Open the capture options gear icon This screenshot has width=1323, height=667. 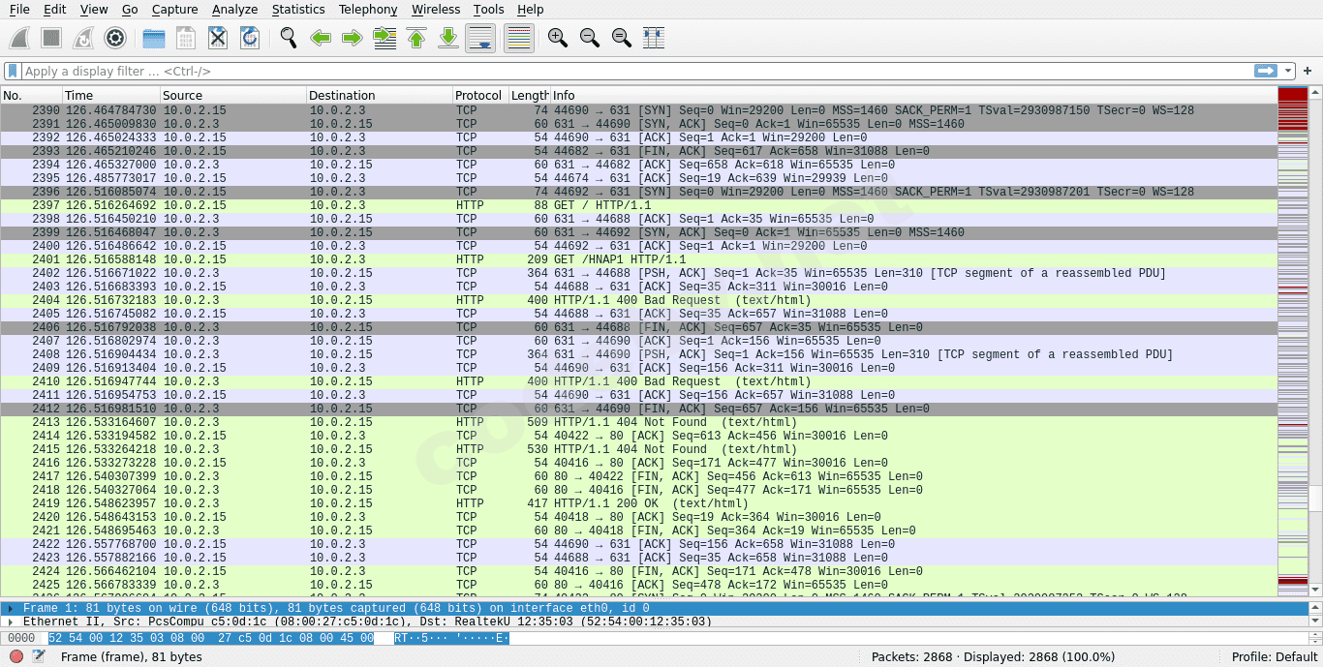115,38
